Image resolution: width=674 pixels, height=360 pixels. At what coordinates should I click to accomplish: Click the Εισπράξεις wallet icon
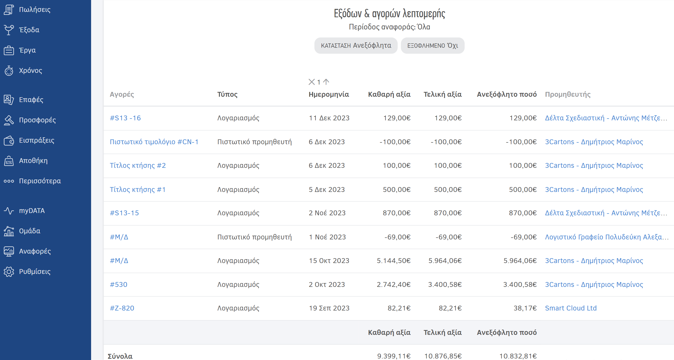tap(9, 141)
